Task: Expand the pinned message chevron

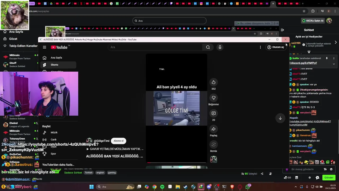Action: (334, 64)
